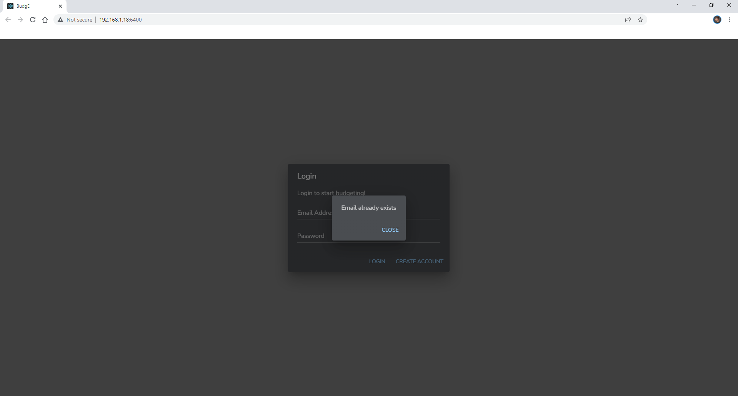Click the share page icon

point(628,20)
